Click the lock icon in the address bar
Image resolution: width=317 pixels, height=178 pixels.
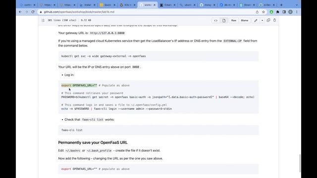(x=41, y=12)
